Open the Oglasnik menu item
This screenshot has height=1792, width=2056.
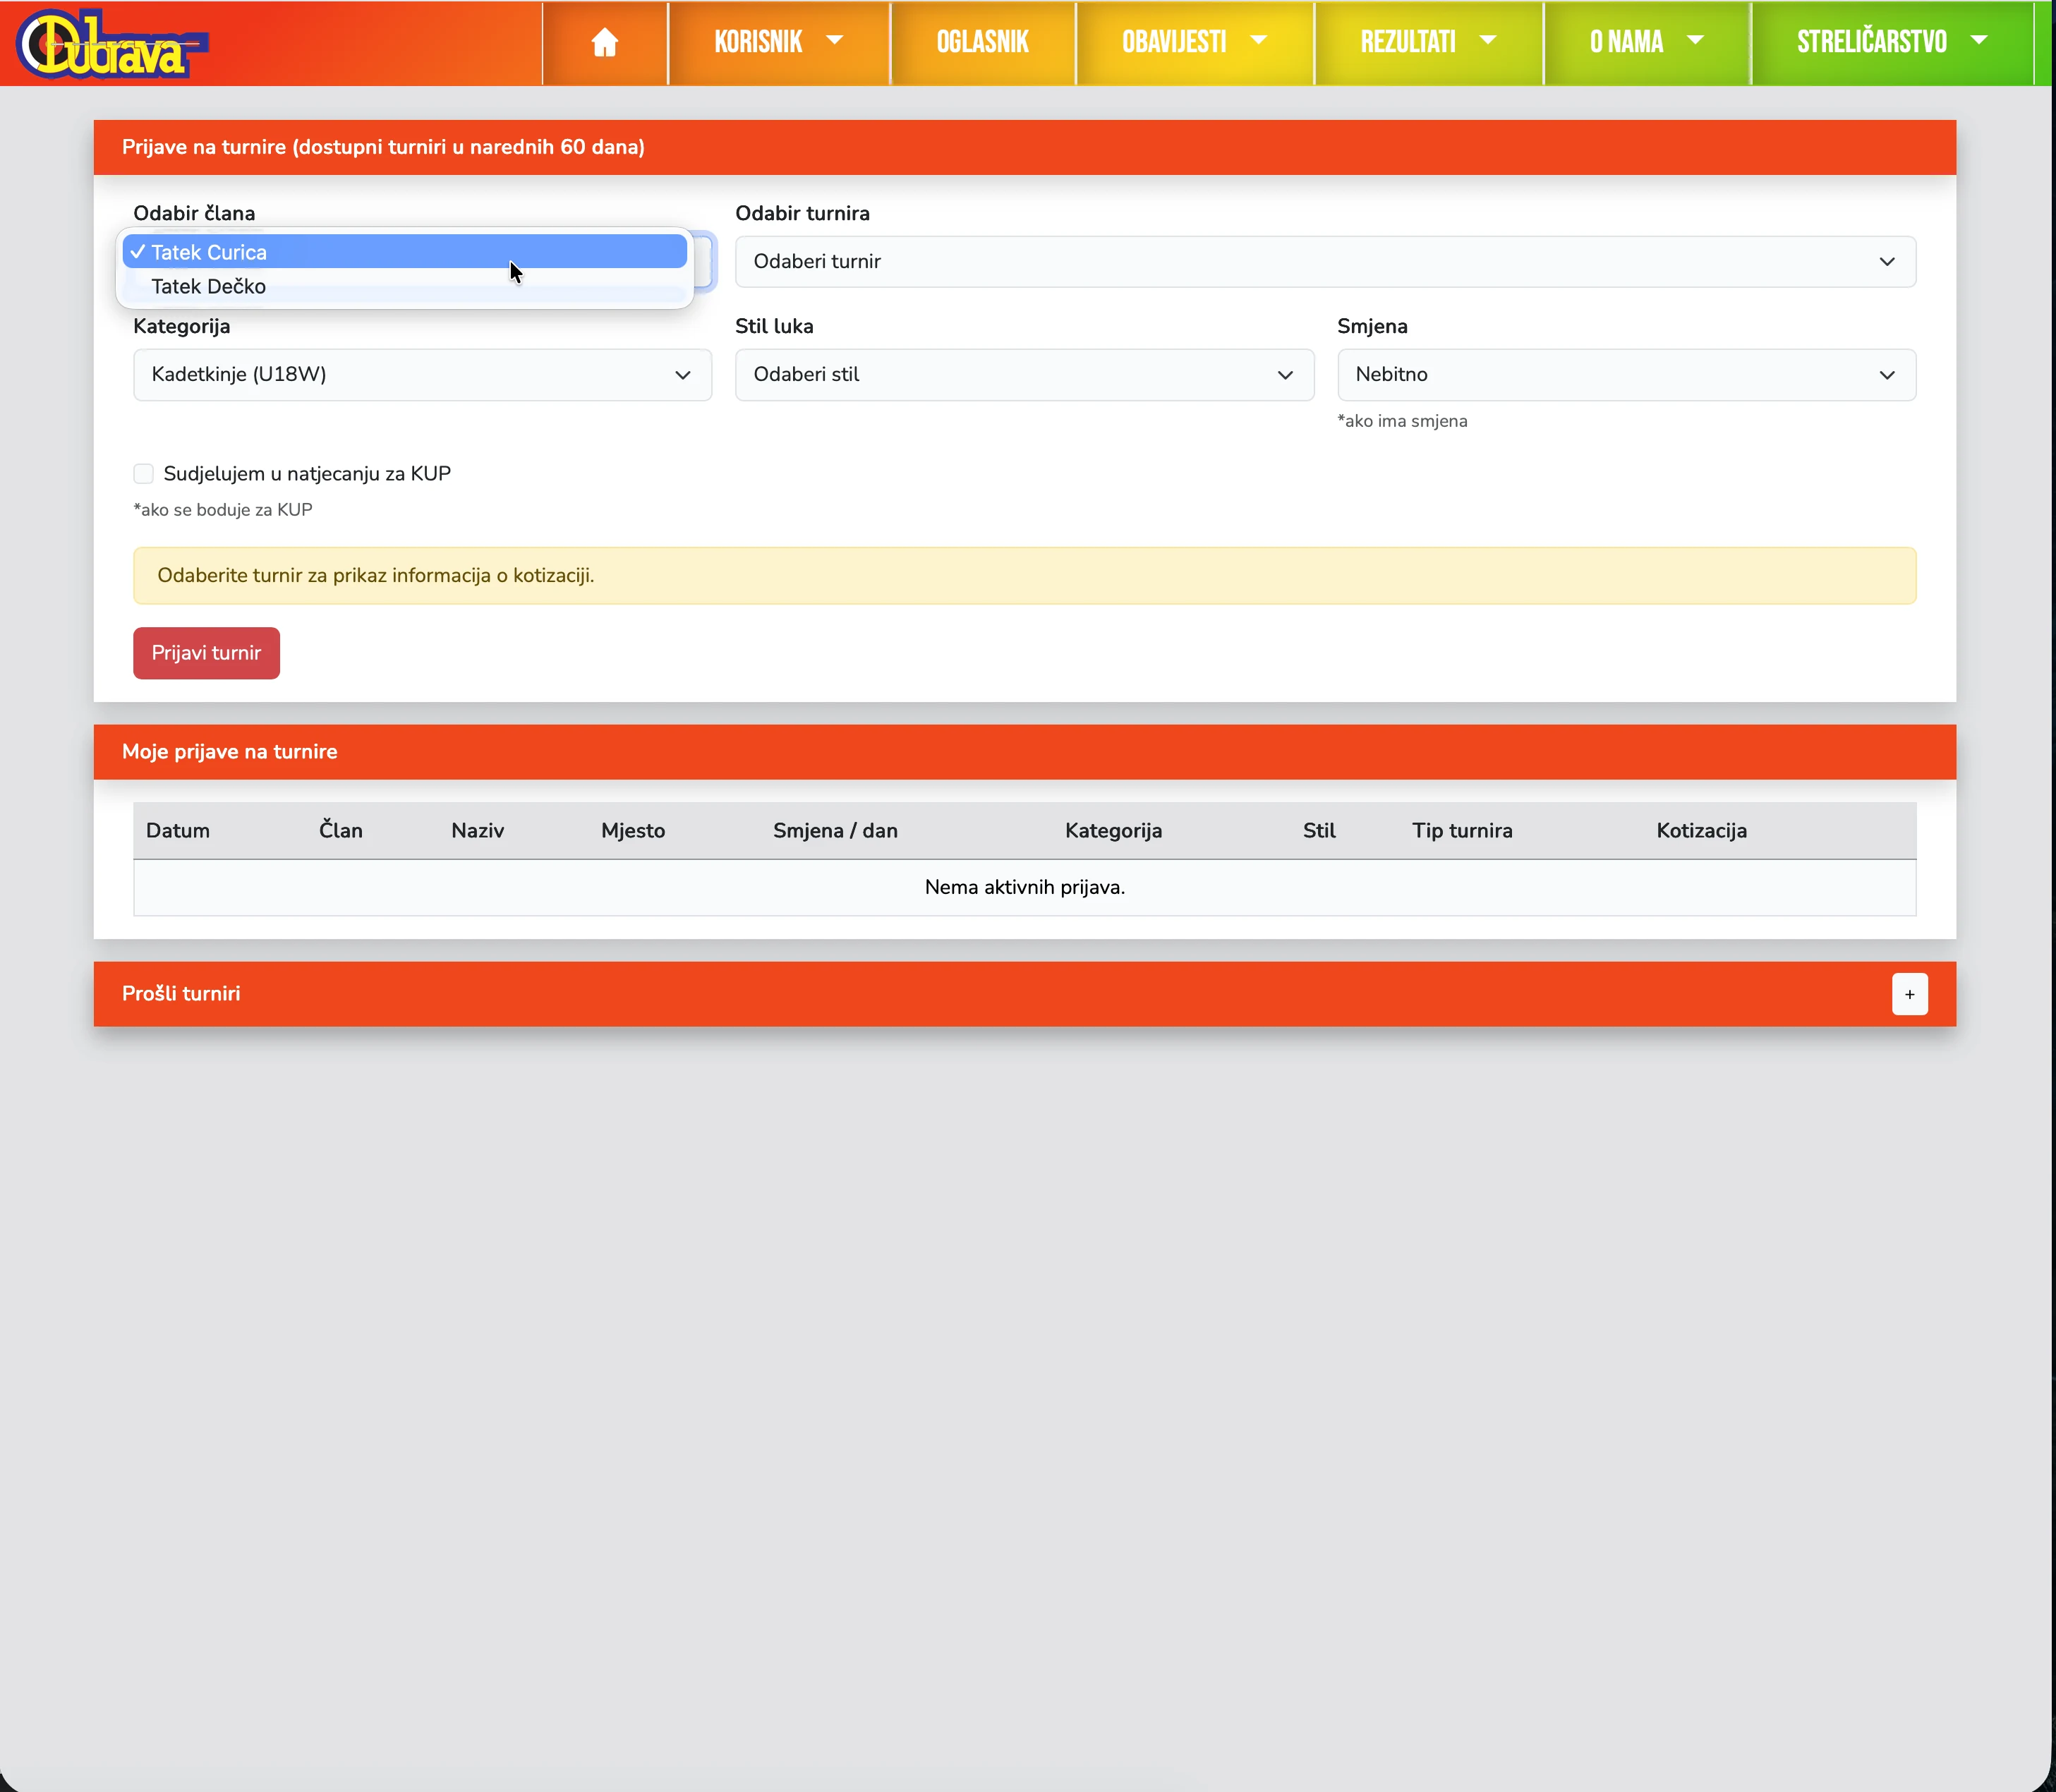click(982, 42)
